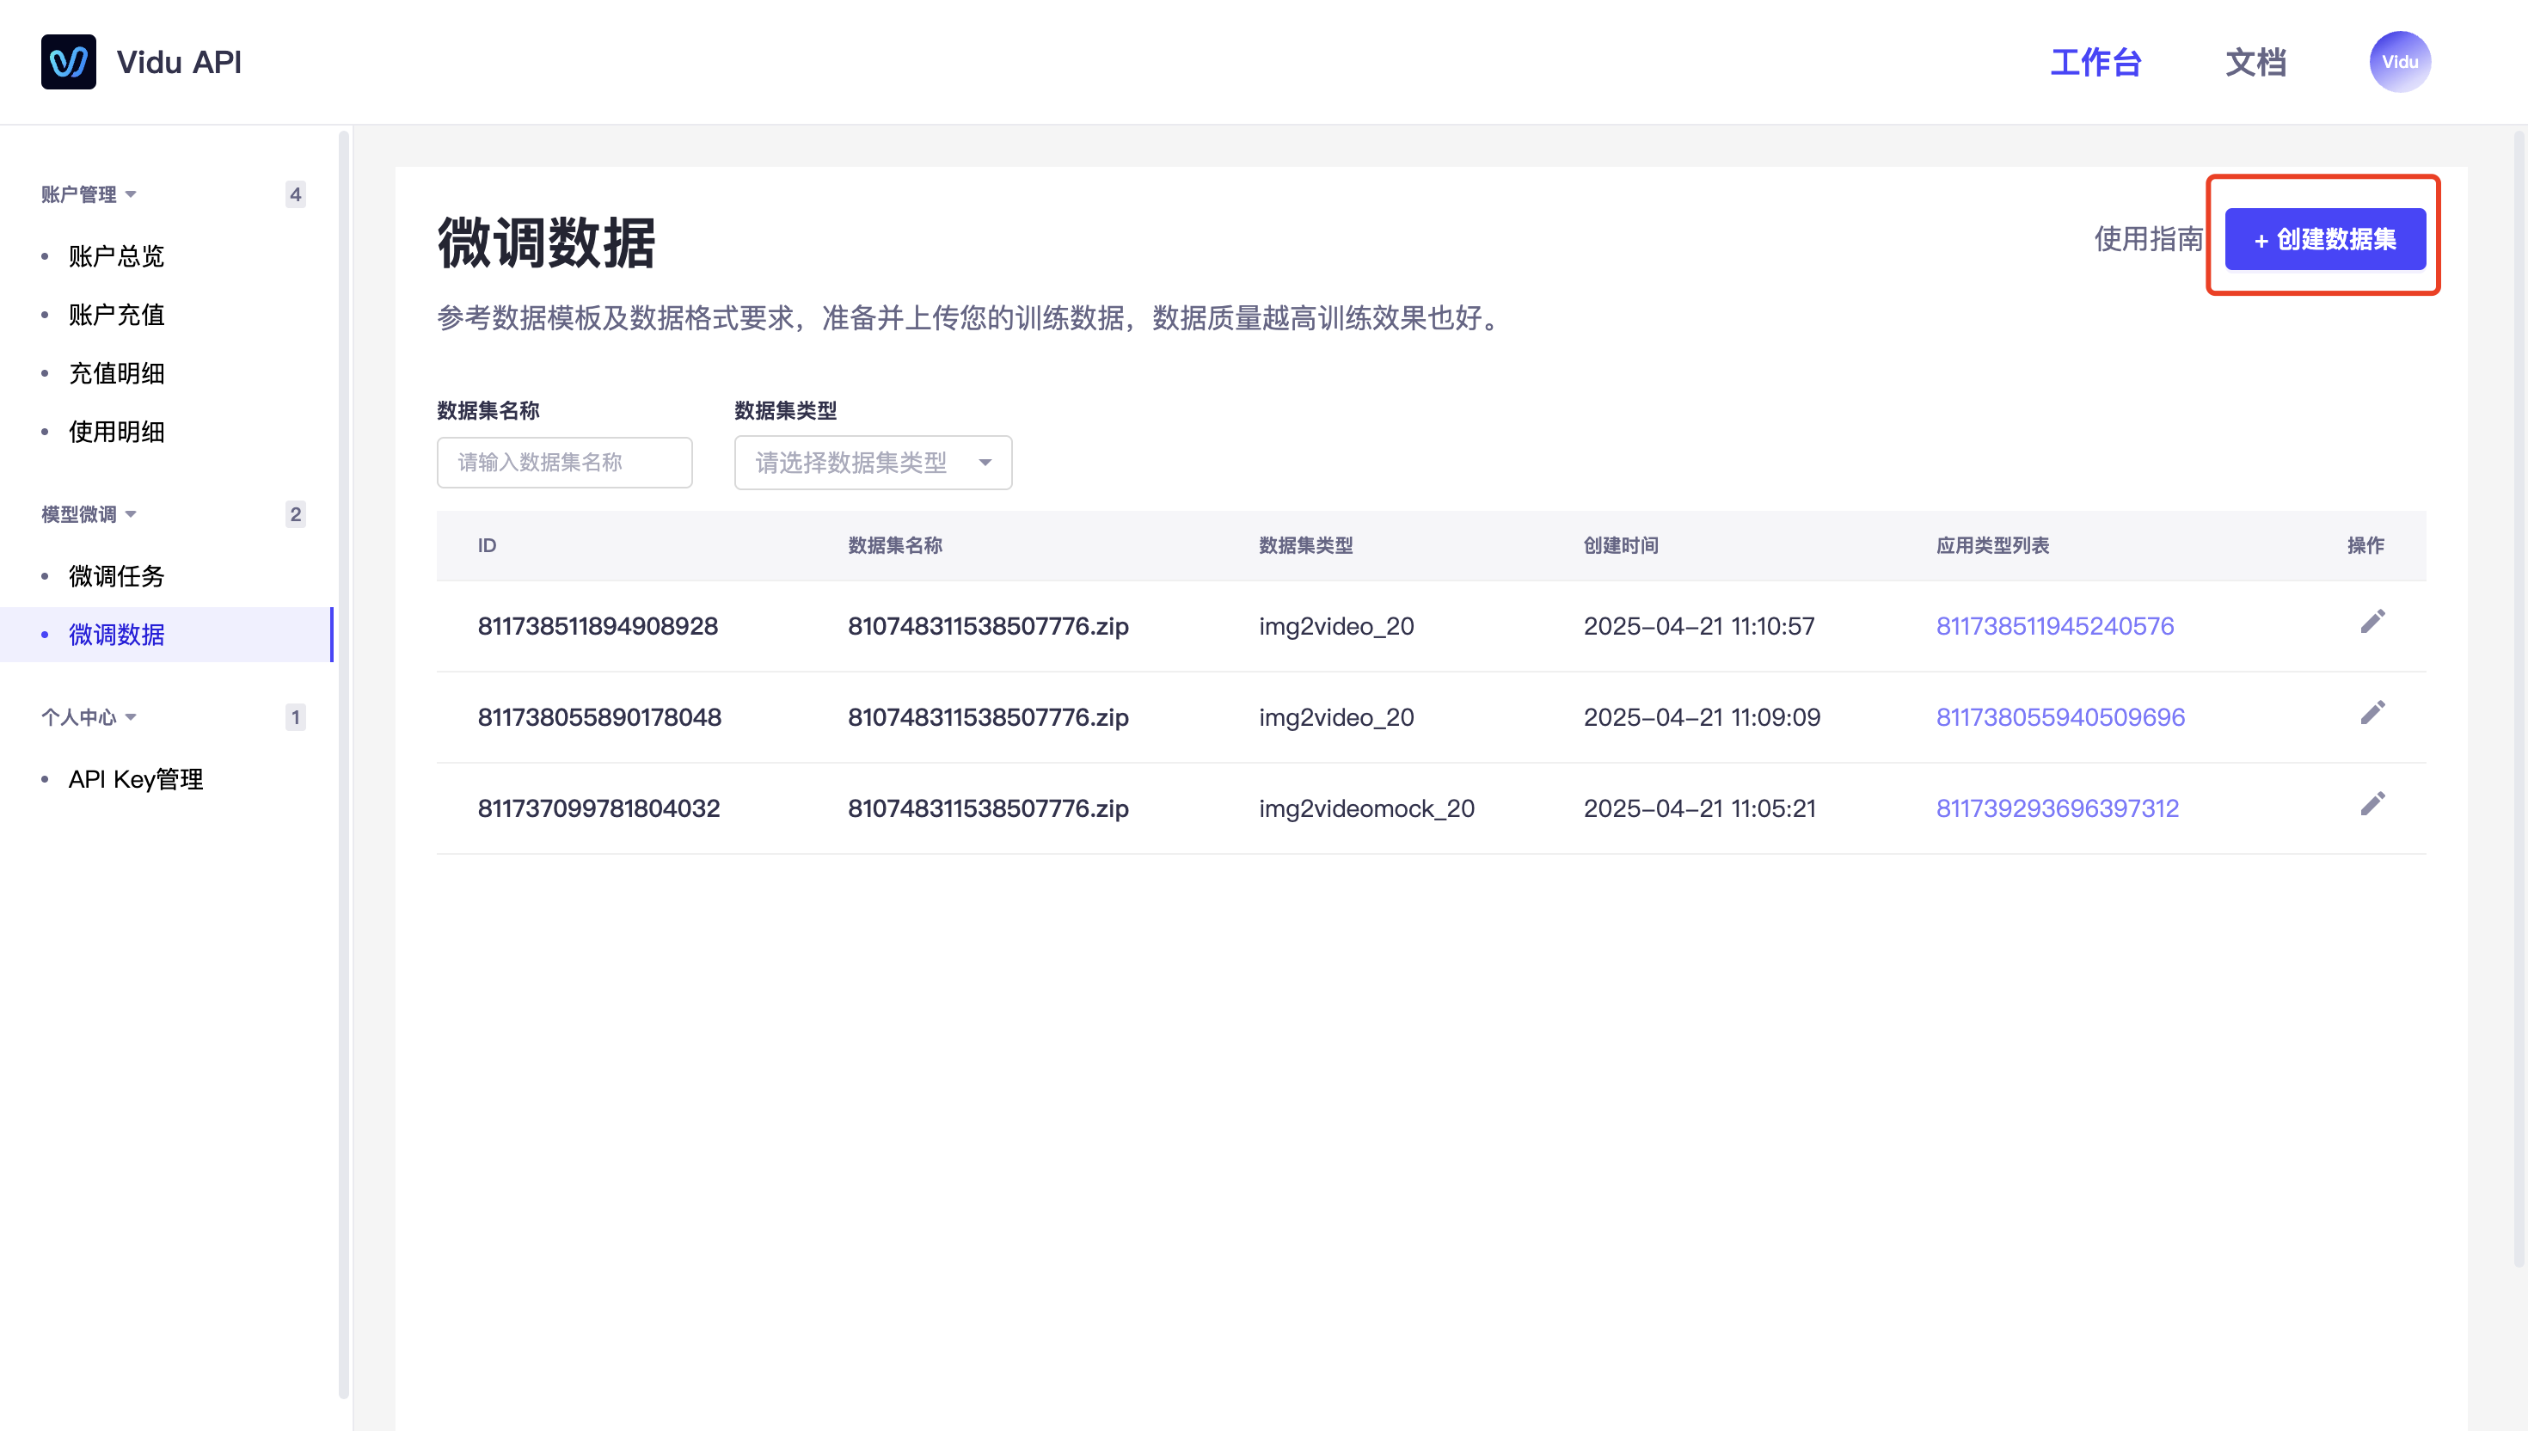The image size is (2528, 1431).
Task: Click the 操作 column header
Action: tap(2365, 545)
